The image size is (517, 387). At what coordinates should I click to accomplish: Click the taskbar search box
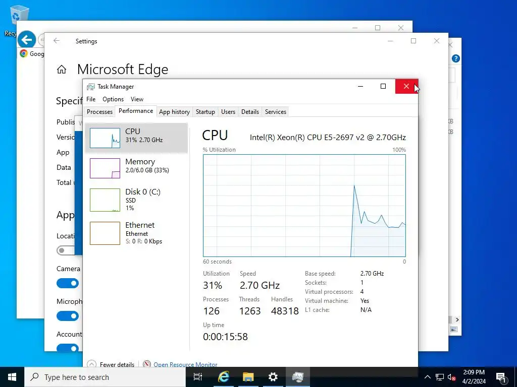click(x=105, y=377)
